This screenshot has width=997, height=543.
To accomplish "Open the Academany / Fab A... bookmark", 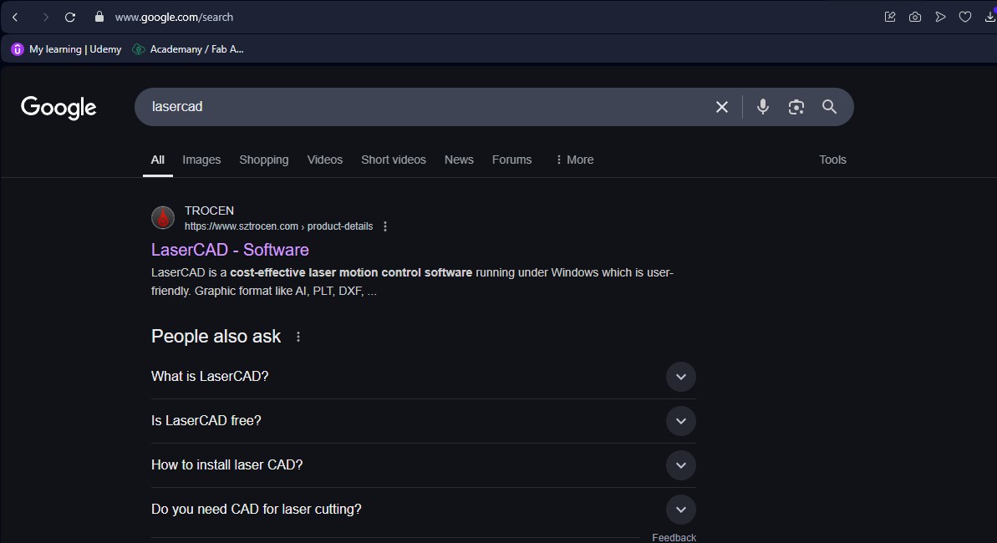I will [x=187, y=49].
